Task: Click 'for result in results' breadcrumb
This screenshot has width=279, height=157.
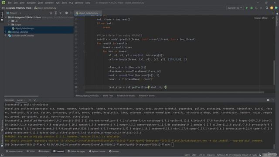Action: pos(126,96)
